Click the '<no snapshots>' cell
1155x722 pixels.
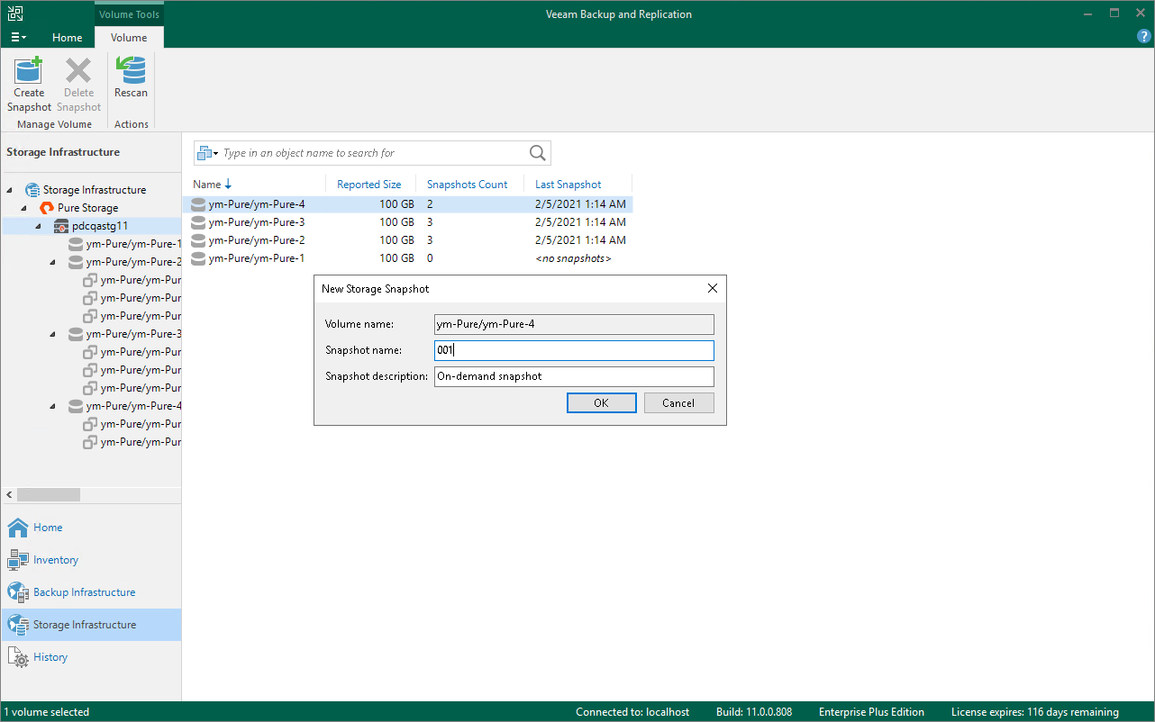pyautogui.click(x=573, y=258)
